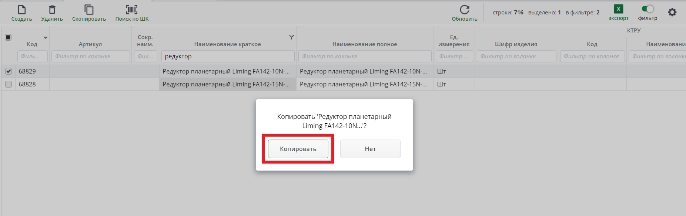Viewport: 686px width, 216px height.
Task: Open barcode search Поиск по ШК
Action: [132, 10]
